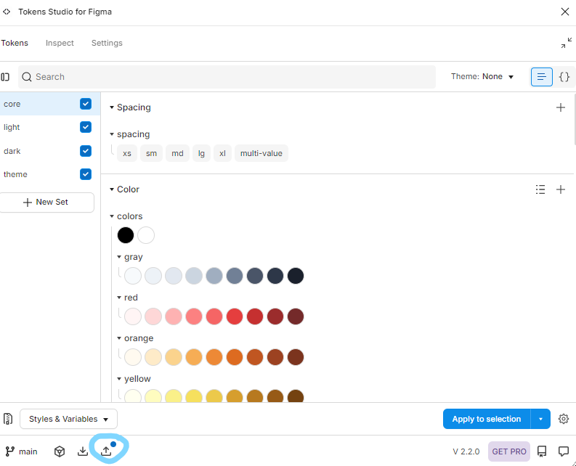This screenshot has width=576, height=466.
Task: Select the lightest red swatch
Action: click(133, 316)
